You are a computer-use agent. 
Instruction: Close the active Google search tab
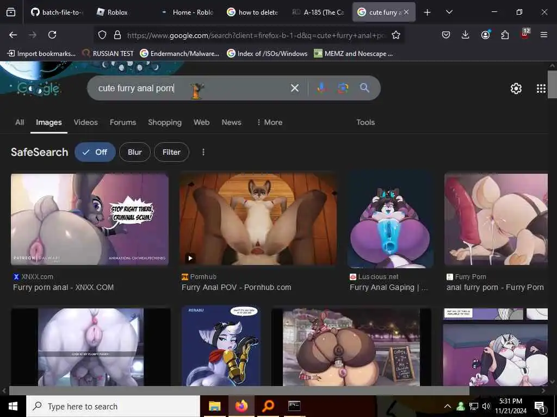[x=406, y=12]
